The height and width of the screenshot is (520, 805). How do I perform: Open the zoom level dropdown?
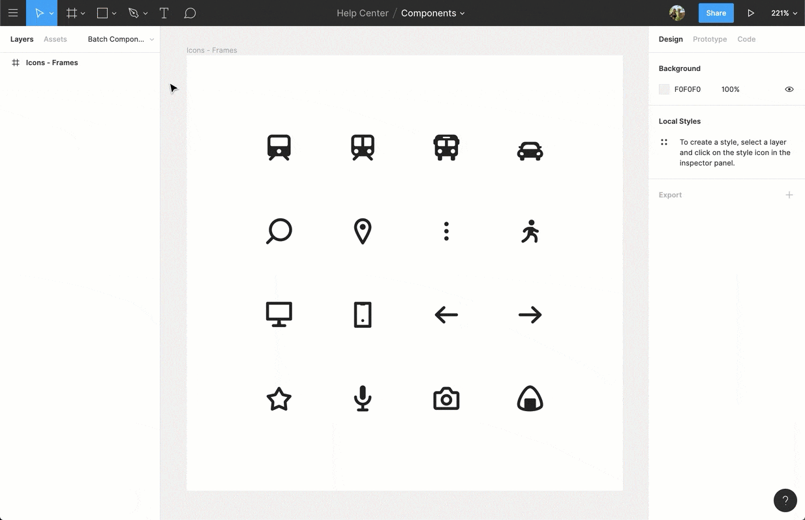click(x=784, y=13)
